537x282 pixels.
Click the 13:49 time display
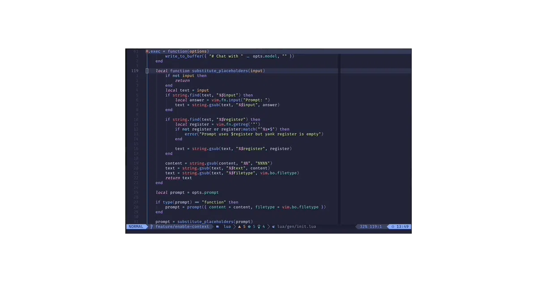click(x=403, y=226)
